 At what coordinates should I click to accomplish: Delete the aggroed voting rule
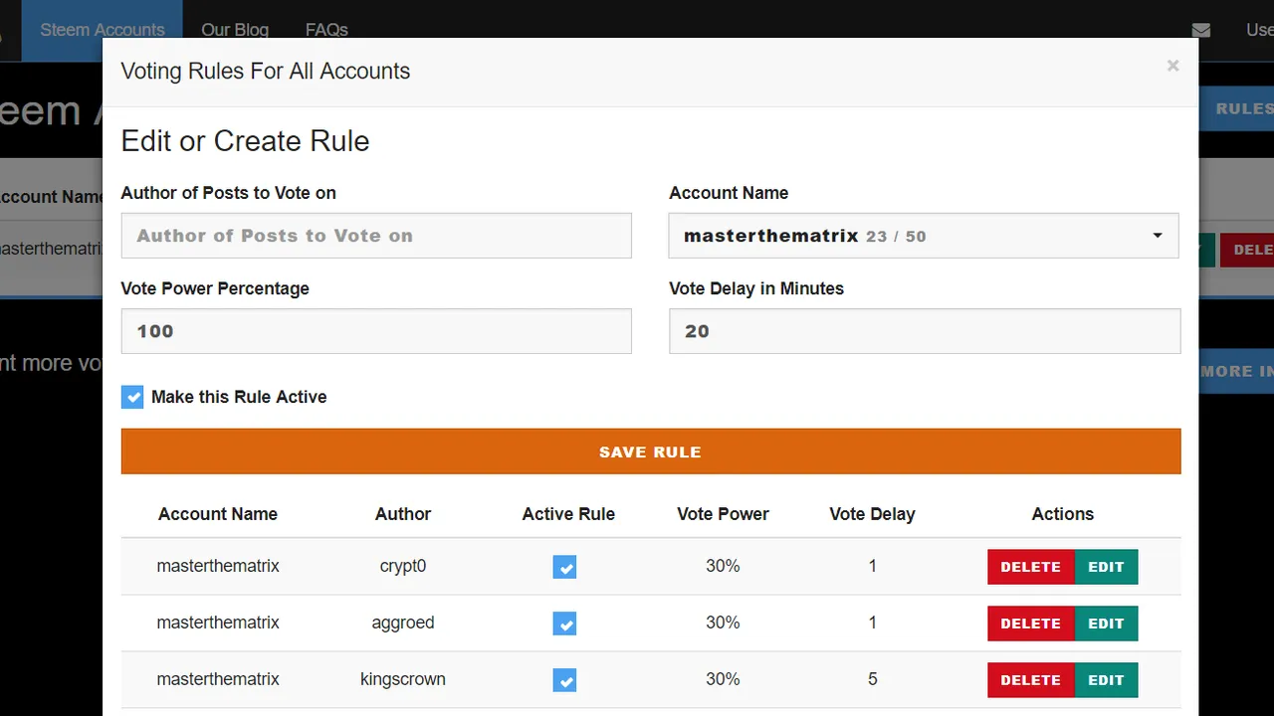pyautogui.click(x=1031, y=624)
